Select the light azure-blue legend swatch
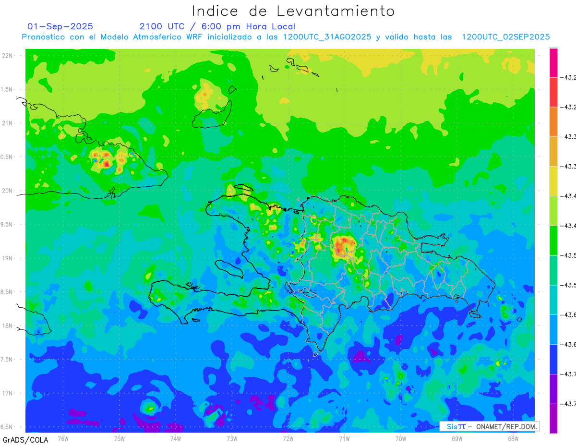Screen dimensions: 576x445 pyautogui.click(x=553, y=329)
